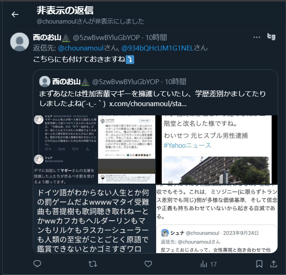Viewport: 286px width, 275px height.
Task: View analytics showing 17 views
Action: (x=209, y=264)
